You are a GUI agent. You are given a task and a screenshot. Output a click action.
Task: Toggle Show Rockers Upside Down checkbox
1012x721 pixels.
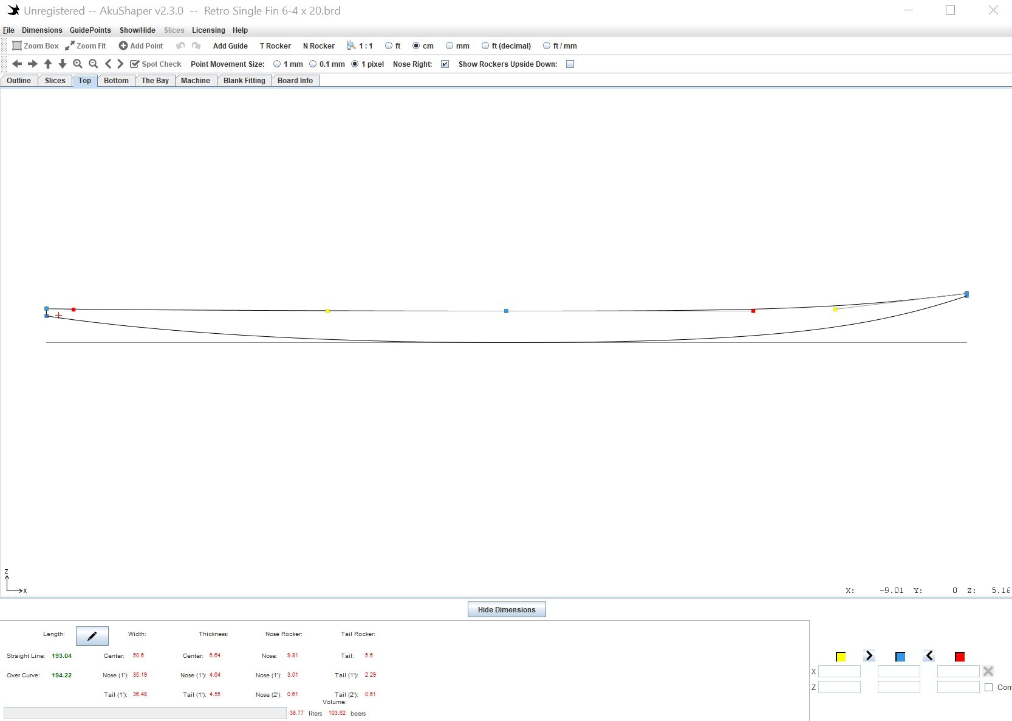tap(570, 64)
